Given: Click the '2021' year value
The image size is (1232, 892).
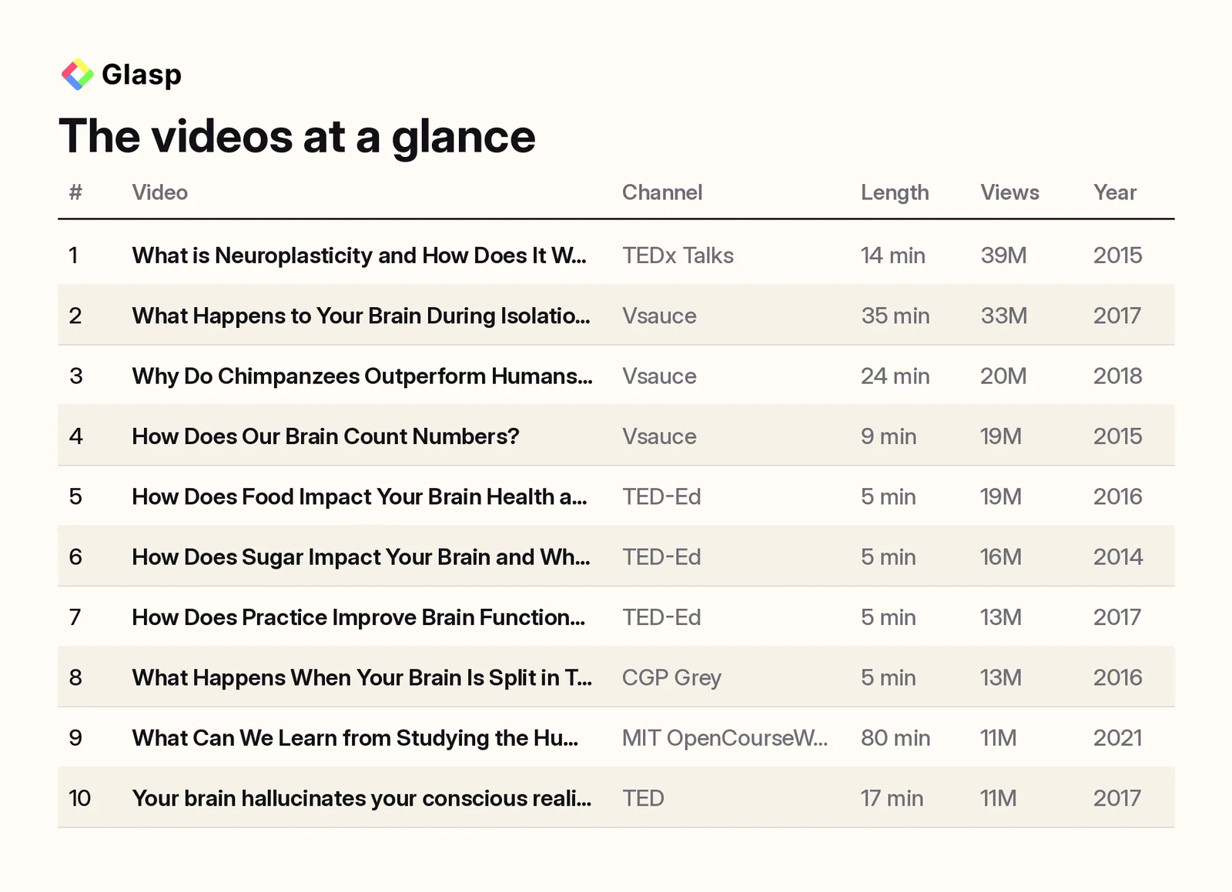Looking at the screenshot, I should [1118, 738].
